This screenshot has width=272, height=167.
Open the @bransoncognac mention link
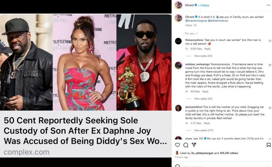(196, 20)
